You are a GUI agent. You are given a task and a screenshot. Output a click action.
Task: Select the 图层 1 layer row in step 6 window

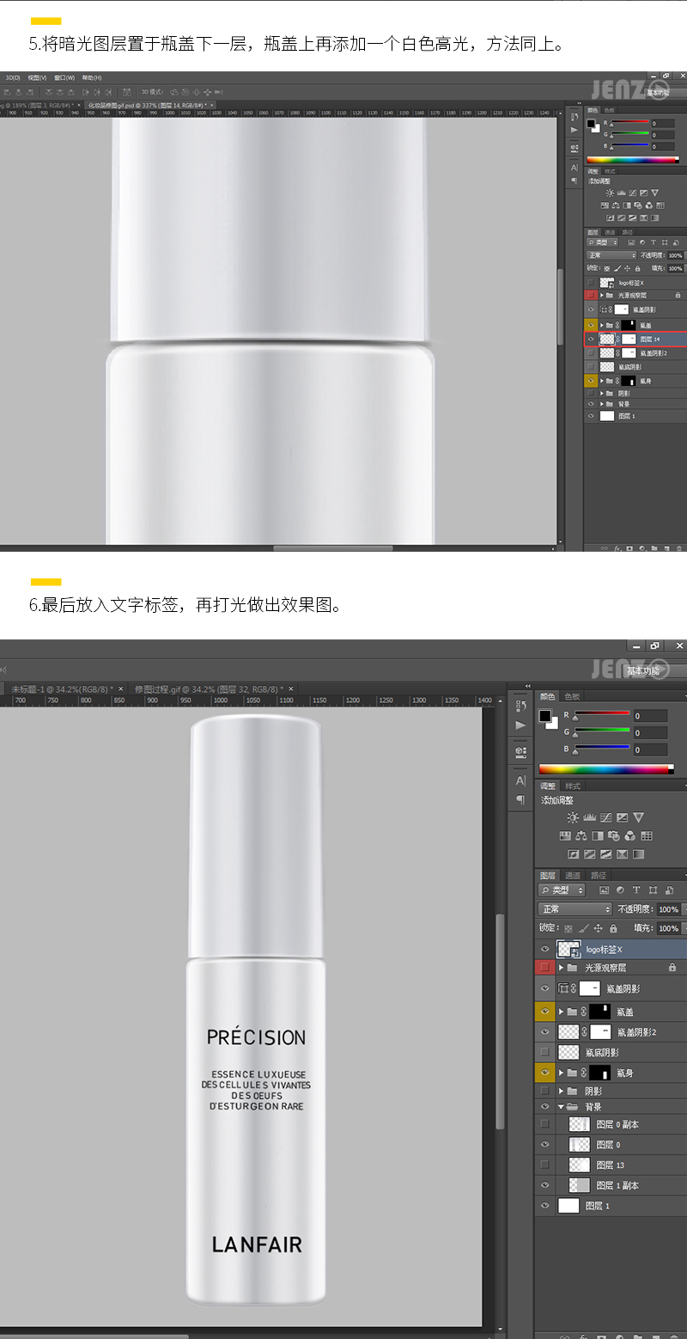pyautogui.click(x=611, y=1206)
